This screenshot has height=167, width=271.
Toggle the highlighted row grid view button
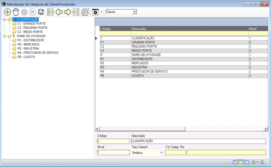(x=241, y=162)
